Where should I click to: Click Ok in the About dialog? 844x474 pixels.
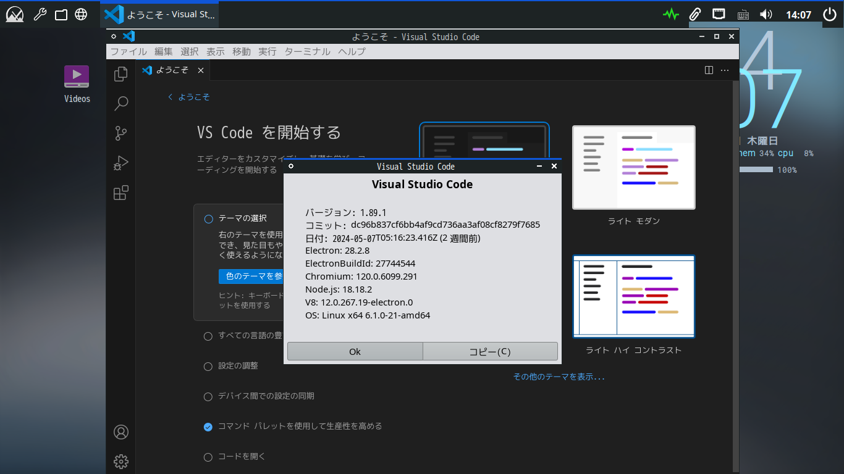(355, 351)
